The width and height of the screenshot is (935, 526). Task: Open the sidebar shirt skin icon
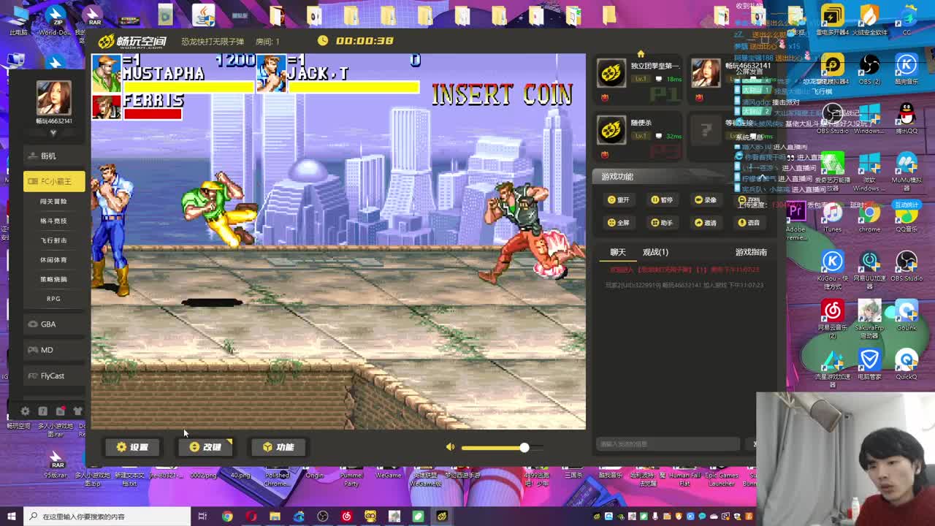(78, 411)
